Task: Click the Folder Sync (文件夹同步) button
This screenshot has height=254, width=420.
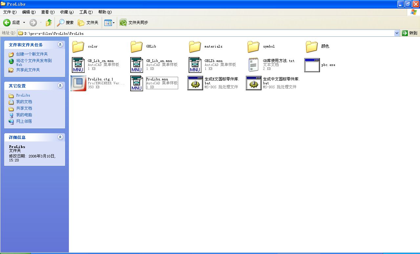Action: (x=134, y=23)
